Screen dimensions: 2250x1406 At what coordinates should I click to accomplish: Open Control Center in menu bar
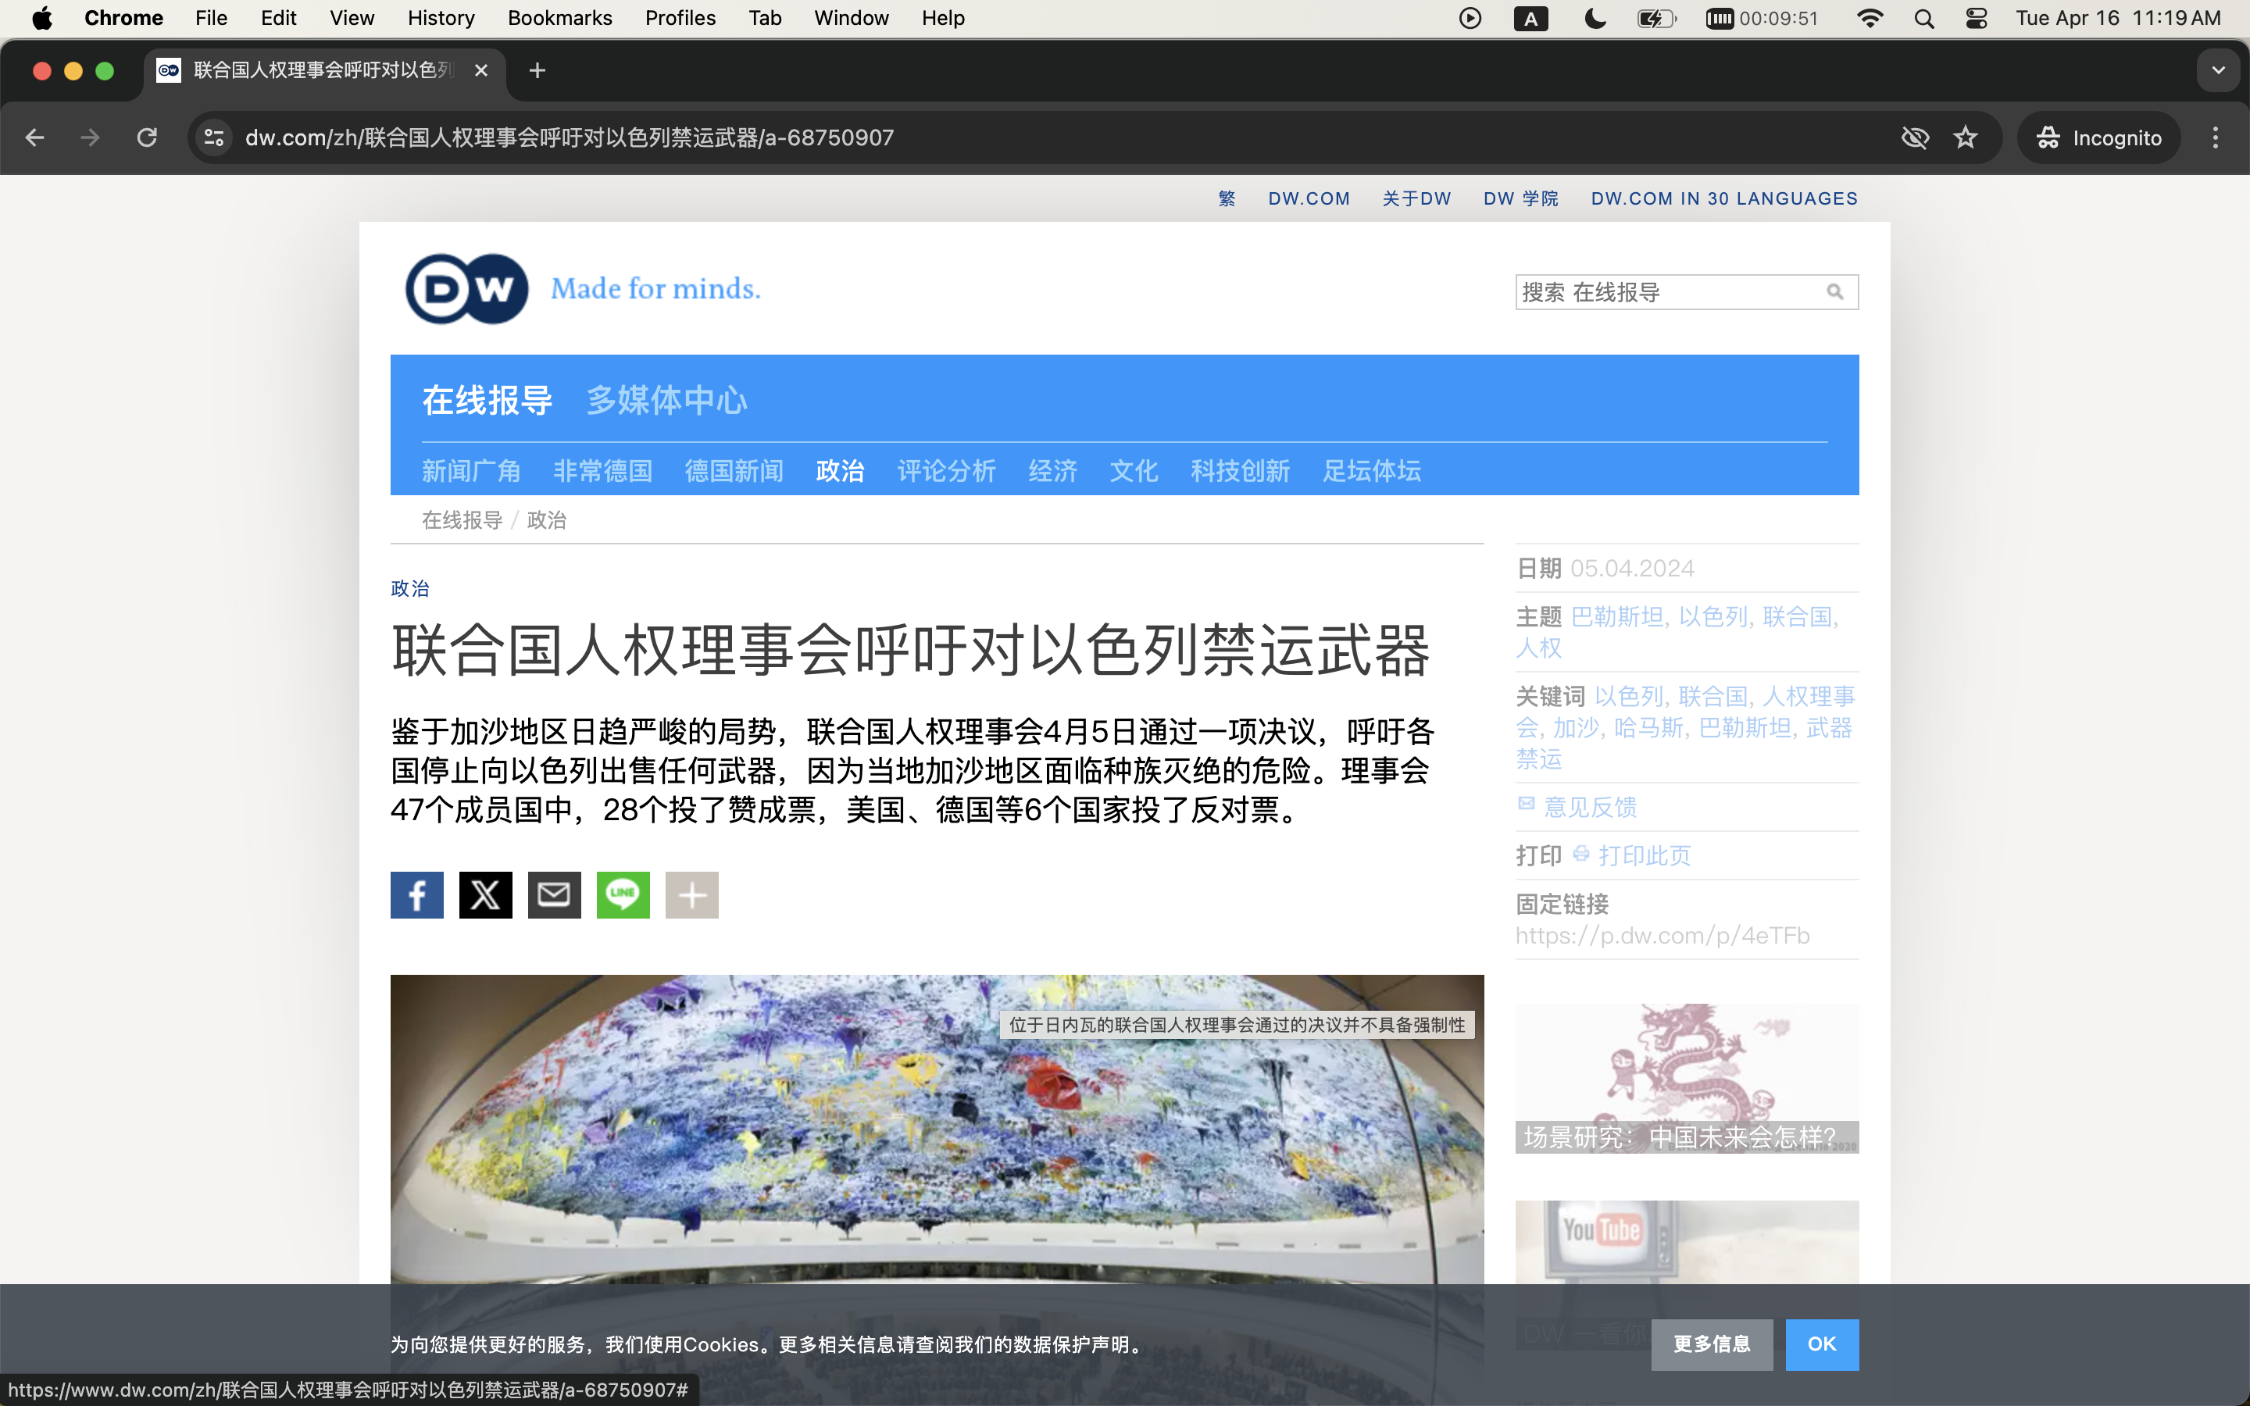pyautogui.click(x=1977, y=18)
